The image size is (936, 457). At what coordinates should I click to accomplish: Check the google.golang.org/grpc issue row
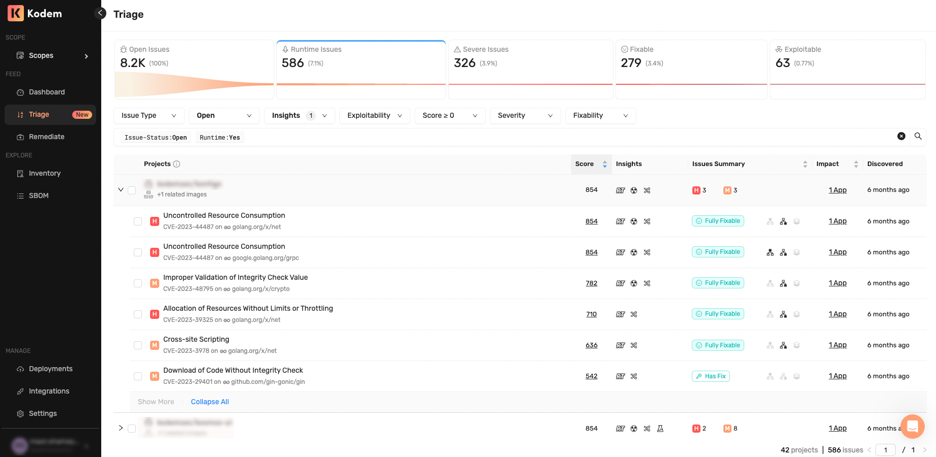point(138,252)
